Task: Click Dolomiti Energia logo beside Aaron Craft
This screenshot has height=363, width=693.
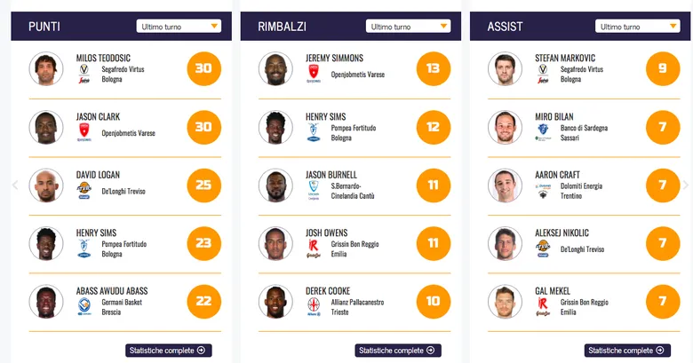Action: [x=543, y=190]
